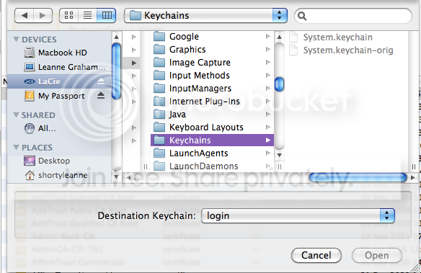Open the Keyboard Layouts folder
Viewport: 421px width, 273px height.
pos(212,127)
